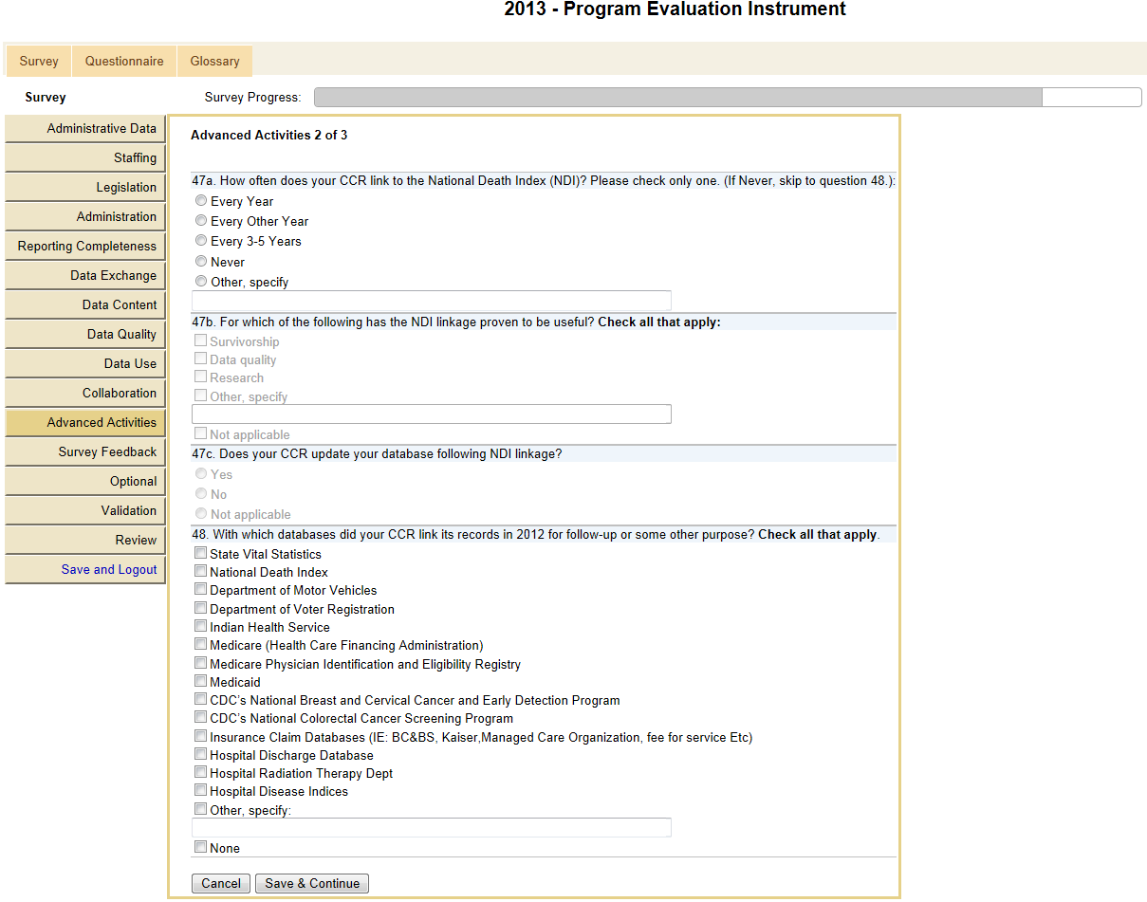Enable the Department of Motor Vehicles checkbox

click(x=200, y=590)
